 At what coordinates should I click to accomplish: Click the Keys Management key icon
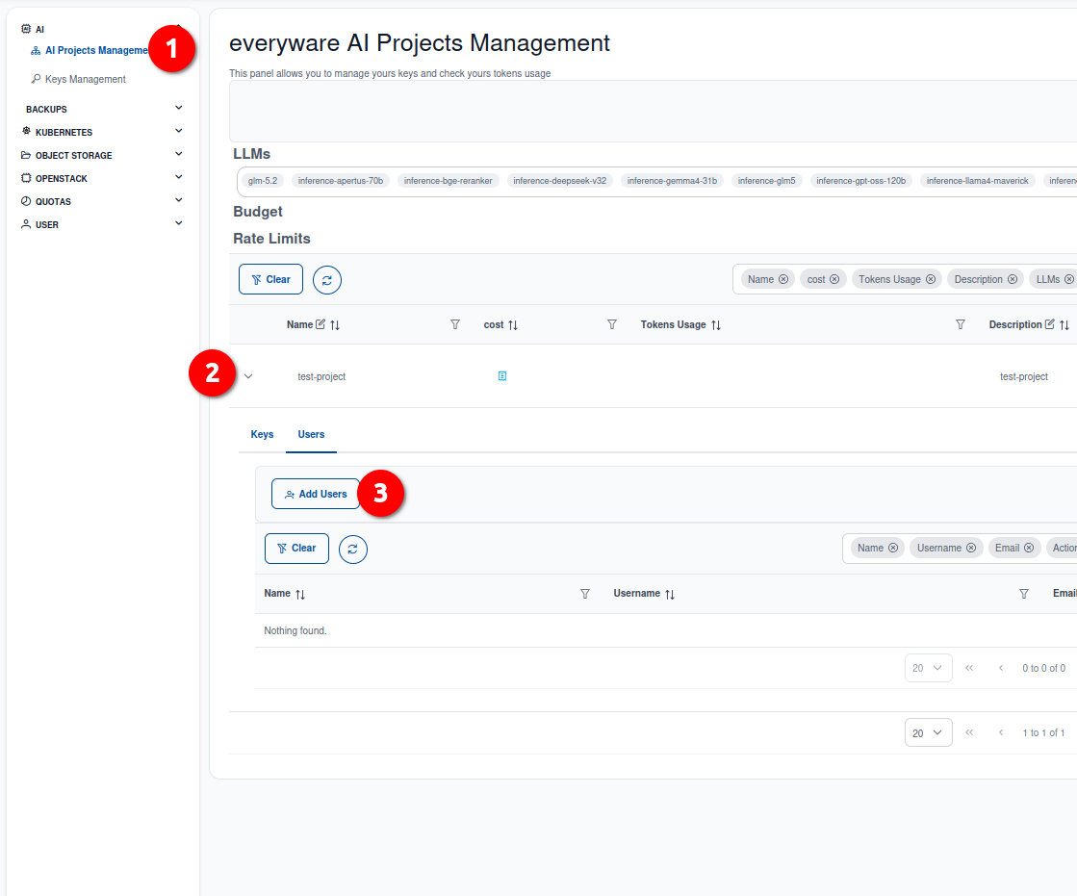[36, 79]
